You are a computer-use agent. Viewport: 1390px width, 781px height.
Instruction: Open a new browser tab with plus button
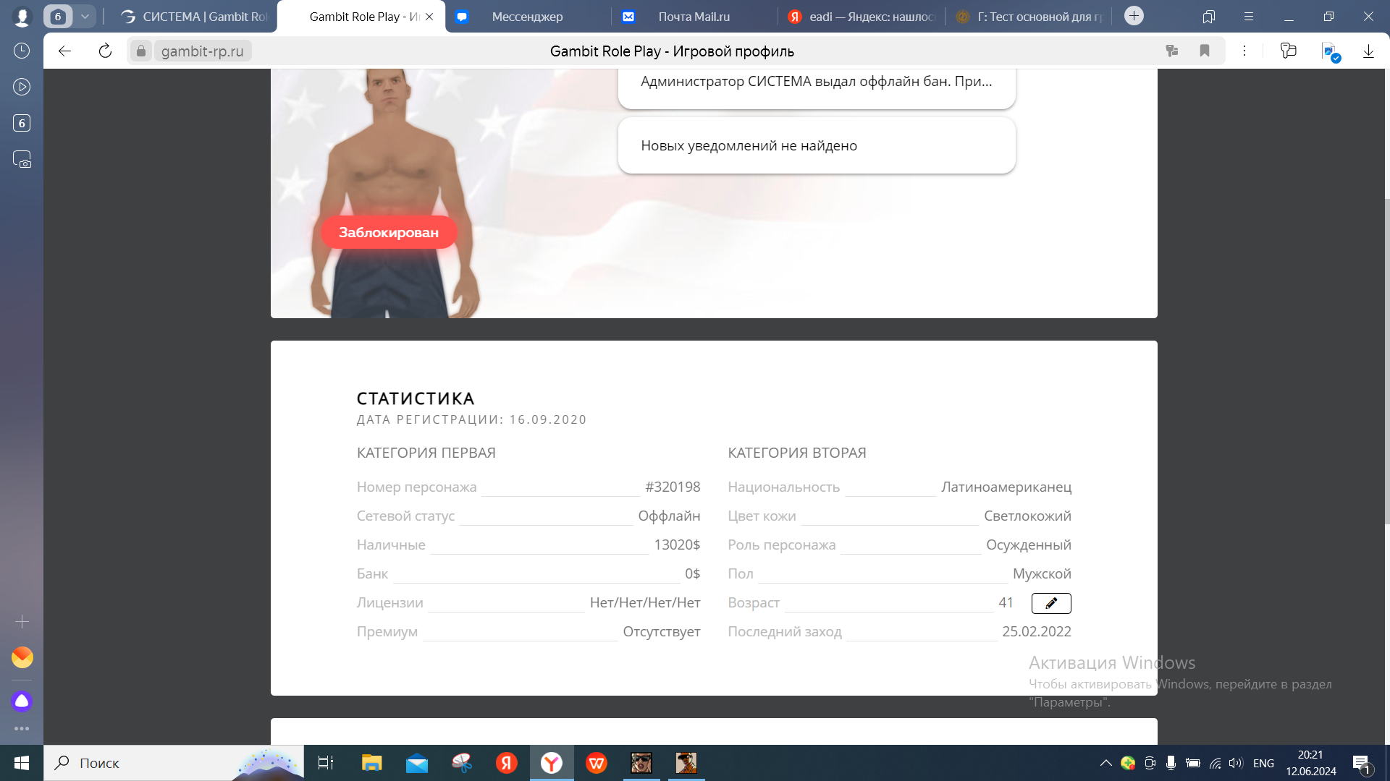[x=1134, y=16]
